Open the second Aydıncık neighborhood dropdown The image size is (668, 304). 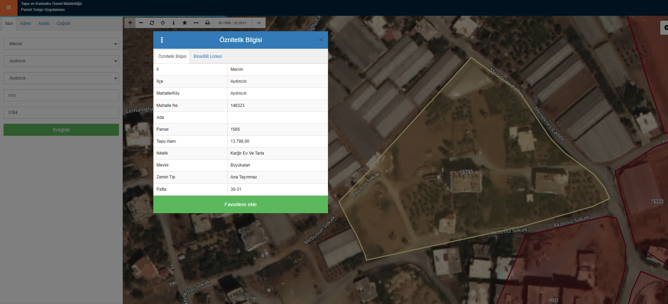pyautogui.click(x=61, y=78)
